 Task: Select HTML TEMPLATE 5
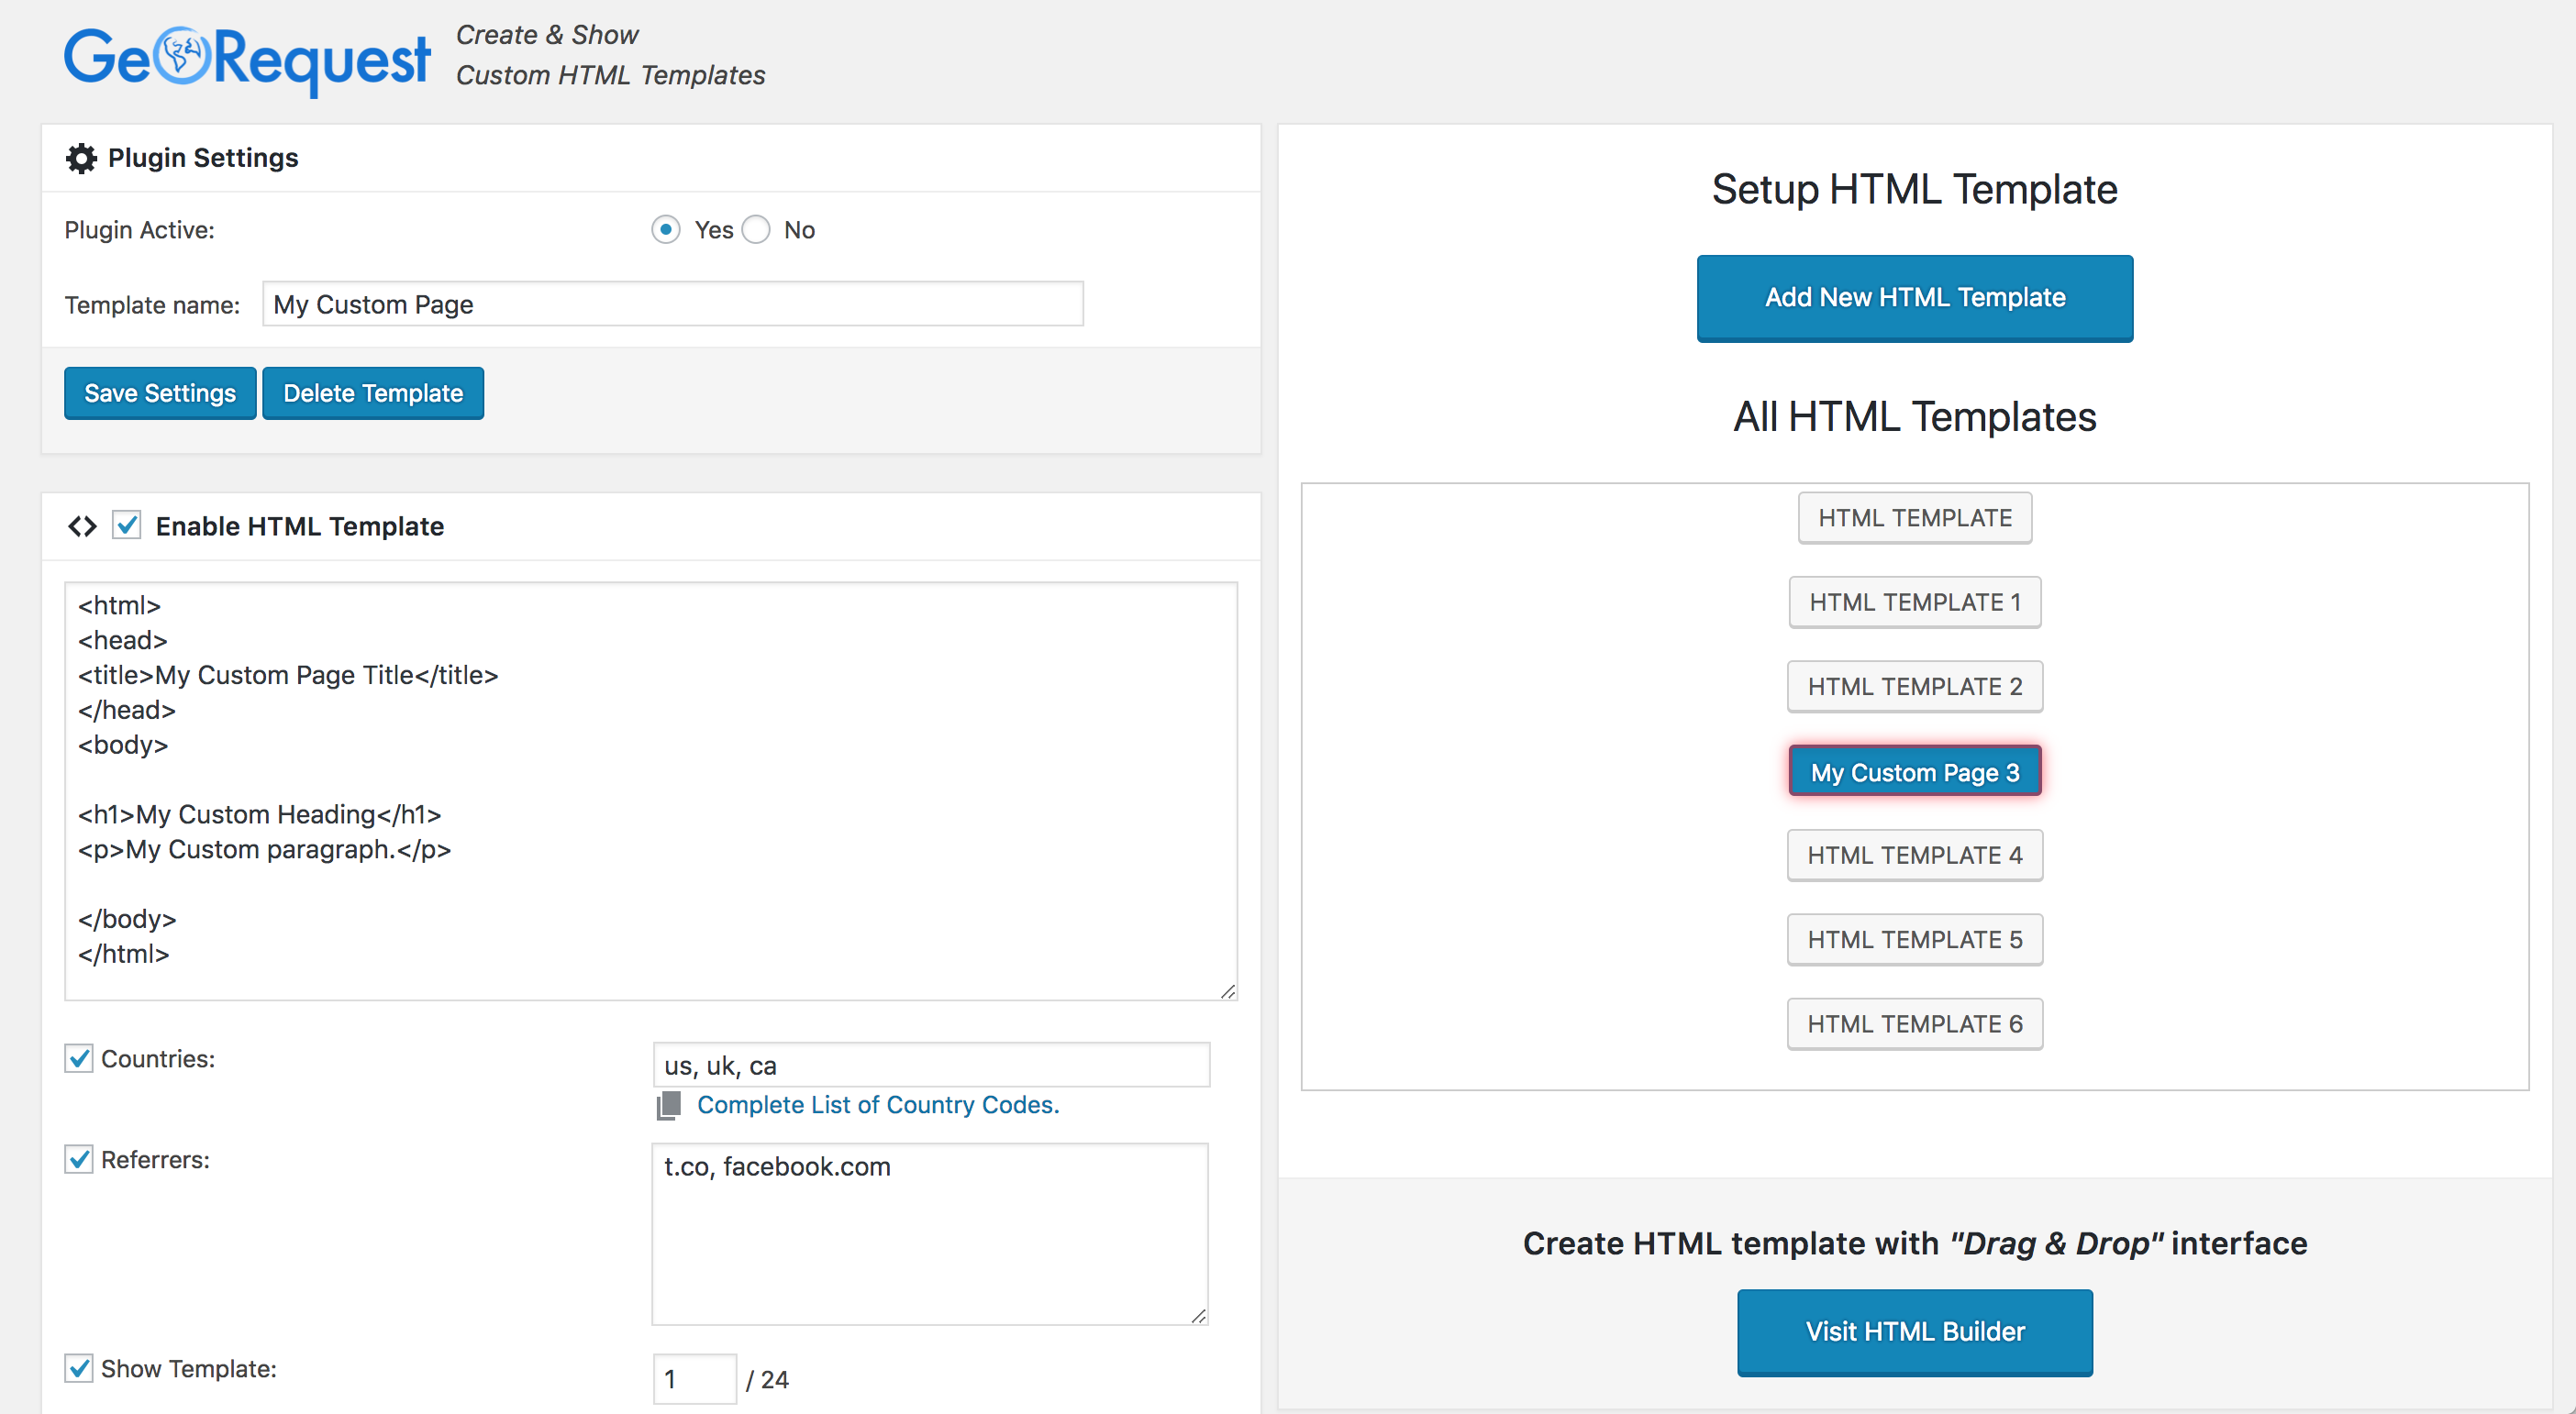(x=1915, y=939)
